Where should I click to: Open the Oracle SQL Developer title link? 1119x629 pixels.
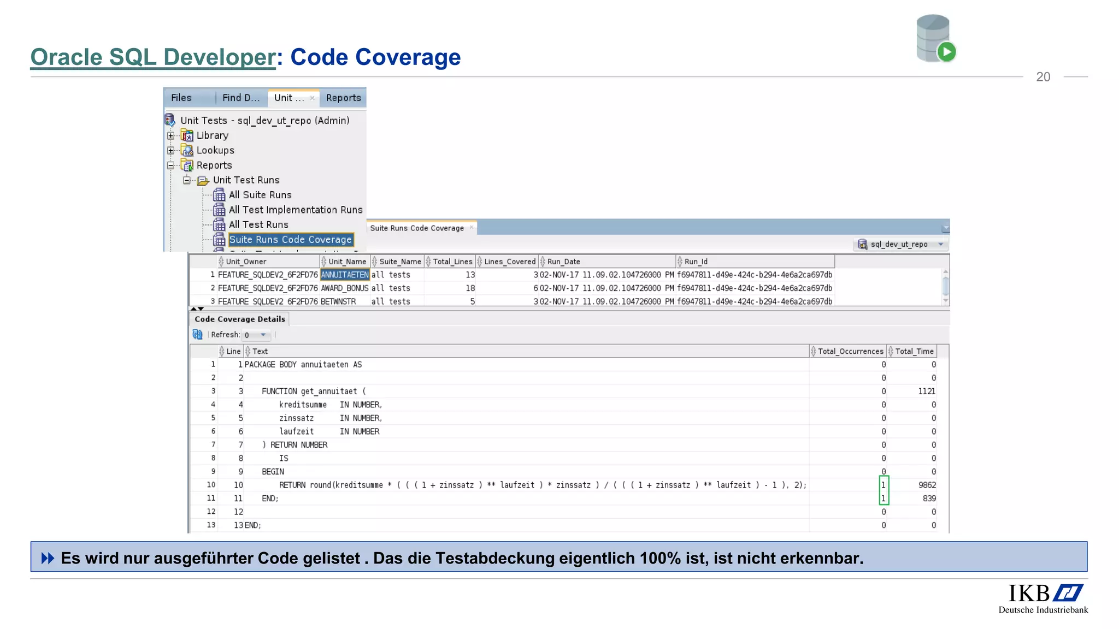153,57
